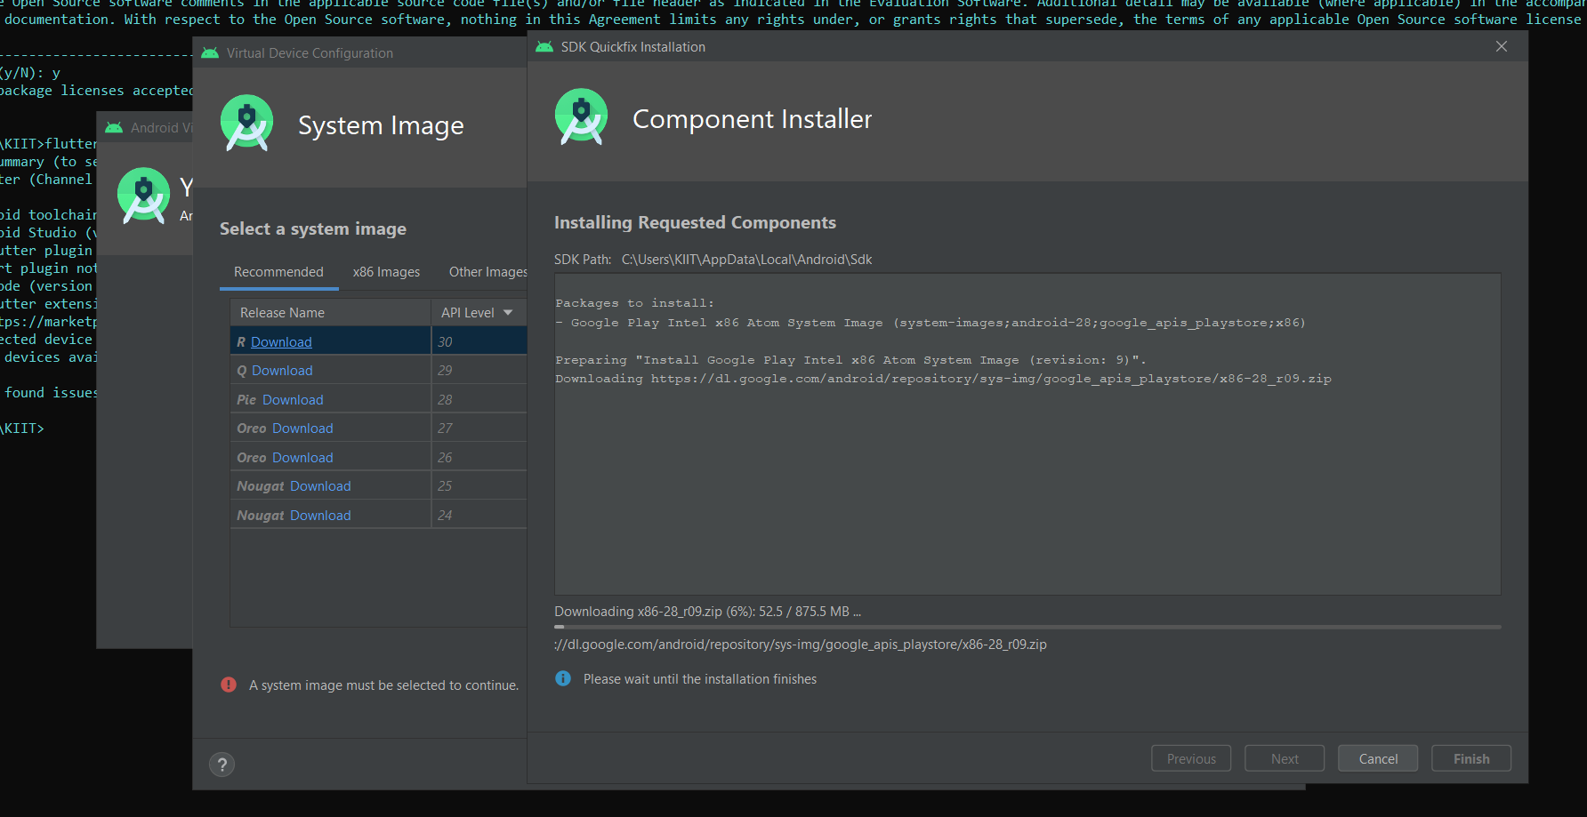Click the Android Studio logo in rearmost dialog

point(143,196)
